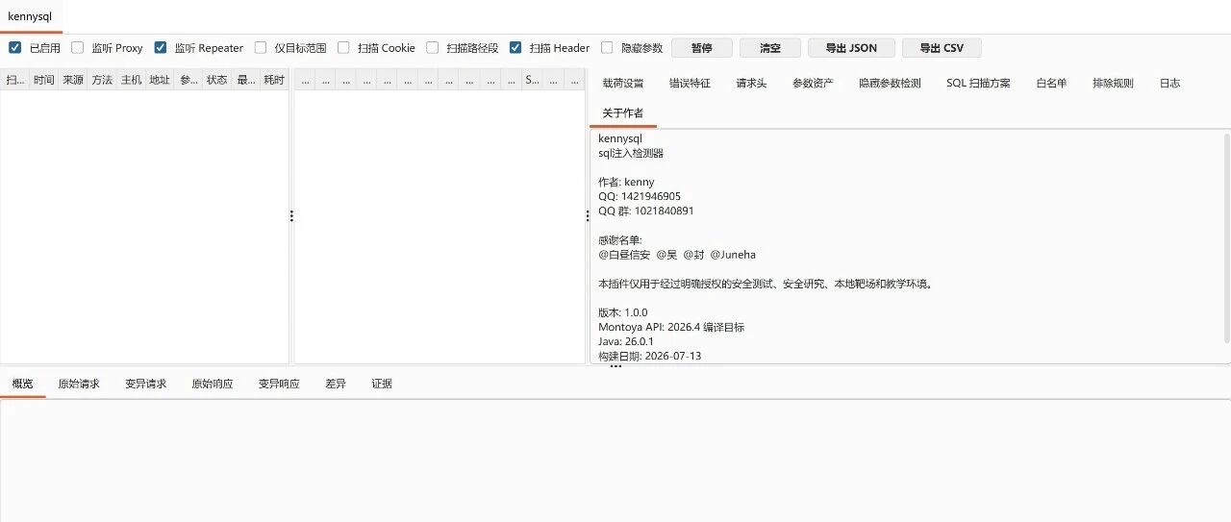This screenshot has height=522, width=1231.
Task: Click the about panel vertical scrollbar
Action: [1226, 237]
